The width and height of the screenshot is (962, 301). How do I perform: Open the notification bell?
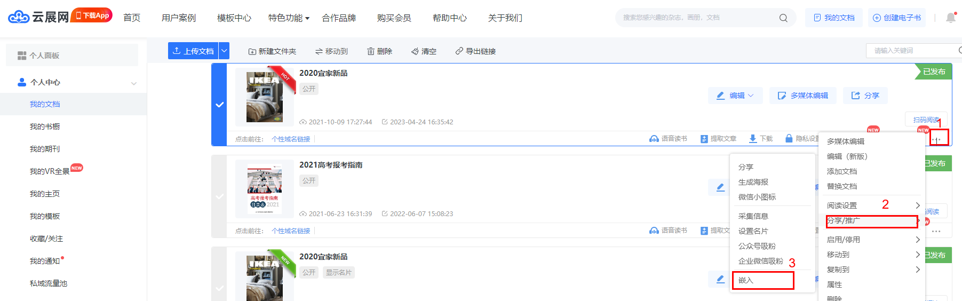(950, 18)
